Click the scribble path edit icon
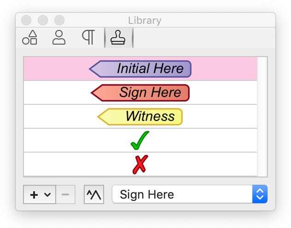The image size is (291, 228). [x=94, y=194]
